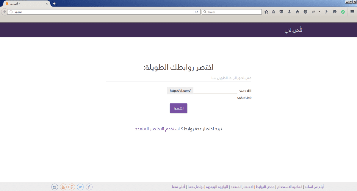Go to the browser home page
The height and width of the screenshot is (191, 357).
click(x=297, y=12)
